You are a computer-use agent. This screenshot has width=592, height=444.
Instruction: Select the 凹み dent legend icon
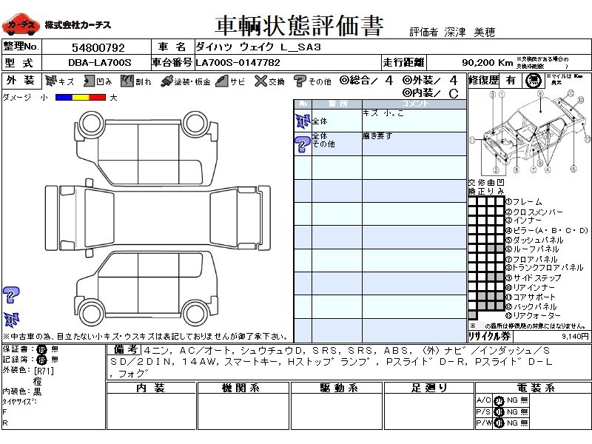pos(89,81)
